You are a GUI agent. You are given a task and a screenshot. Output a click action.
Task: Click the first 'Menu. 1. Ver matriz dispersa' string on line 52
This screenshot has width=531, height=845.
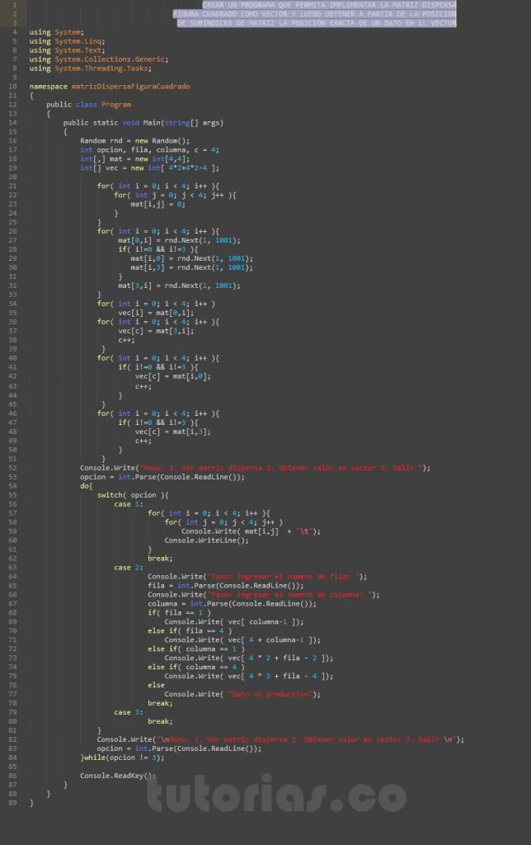283,468
